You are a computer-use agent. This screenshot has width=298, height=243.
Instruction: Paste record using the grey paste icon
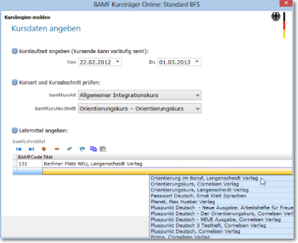point(103,149)
